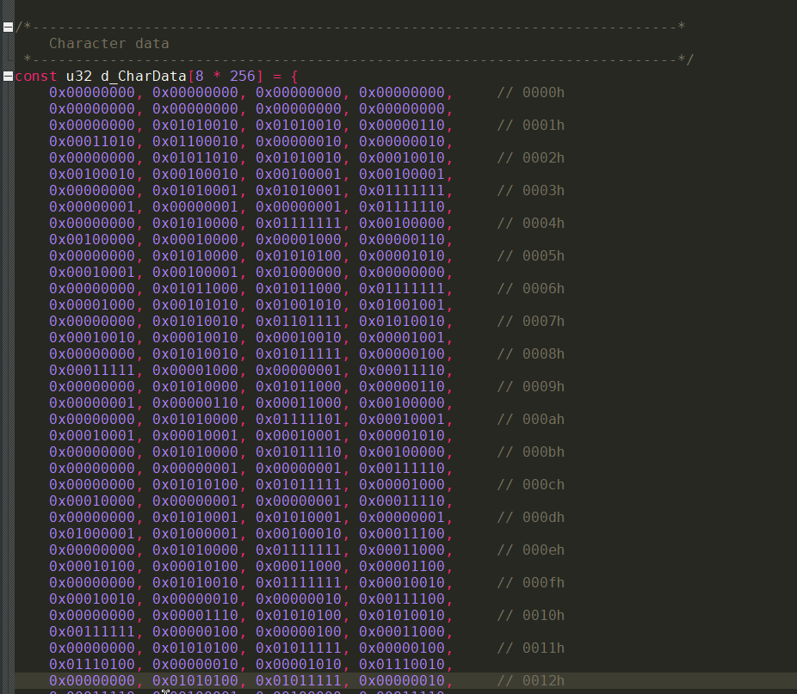Click the value 0x00001001
Screen dimensions: 797x694
[402, 337]
